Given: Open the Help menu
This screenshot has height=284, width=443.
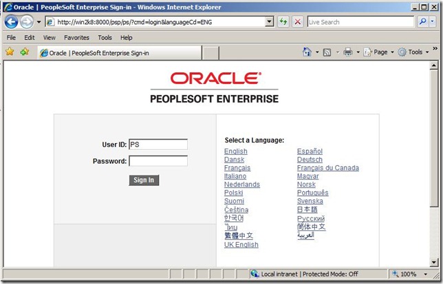Looking at the screenshot, I should (x=127, y=38).
